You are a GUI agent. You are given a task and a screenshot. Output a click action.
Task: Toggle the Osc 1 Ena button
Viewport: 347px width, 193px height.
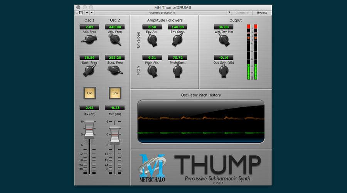coord(89,93)
